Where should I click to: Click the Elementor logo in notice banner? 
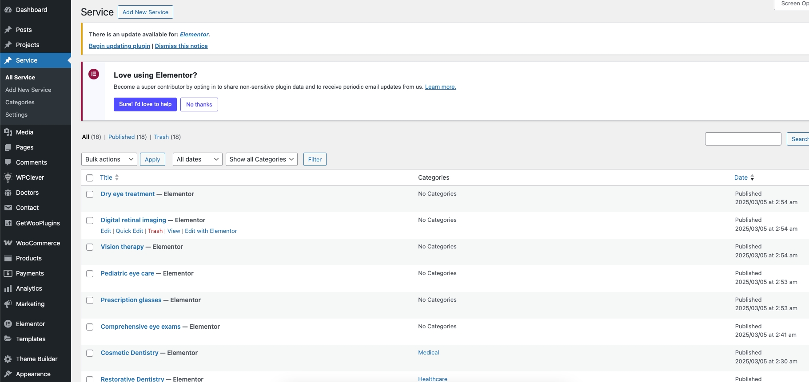(x=94, y=74)
